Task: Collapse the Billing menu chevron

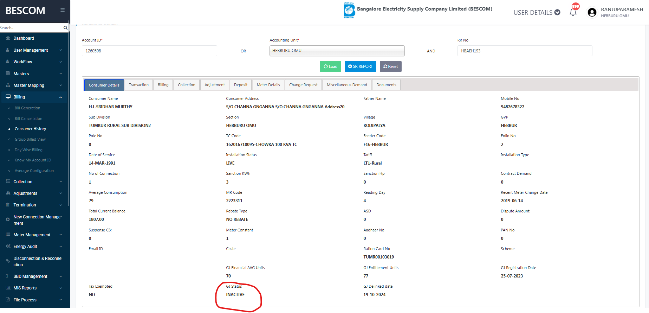Action: point(61,97)
